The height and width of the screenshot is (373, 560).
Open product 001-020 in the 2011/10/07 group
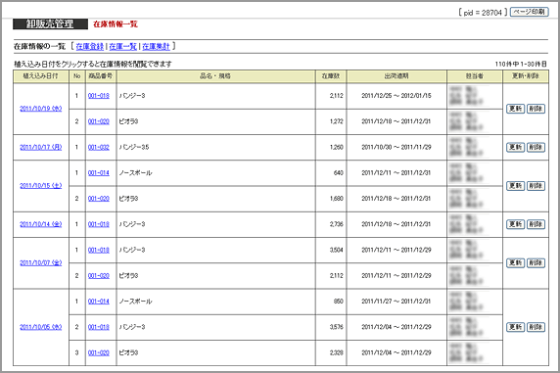(x=99, y=276)
